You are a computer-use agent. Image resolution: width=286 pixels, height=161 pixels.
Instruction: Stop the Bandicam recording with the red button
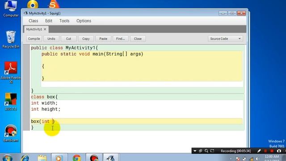pyautogui.click(x=272, y=151)
